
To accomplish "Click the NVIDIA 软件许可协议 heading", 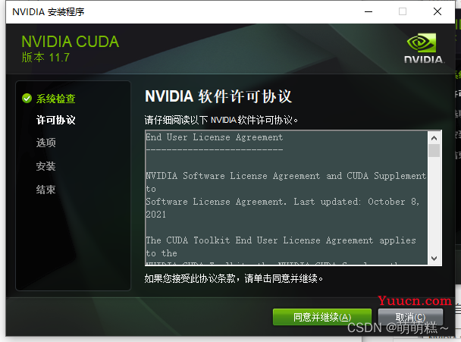I will tap(218, 97).
